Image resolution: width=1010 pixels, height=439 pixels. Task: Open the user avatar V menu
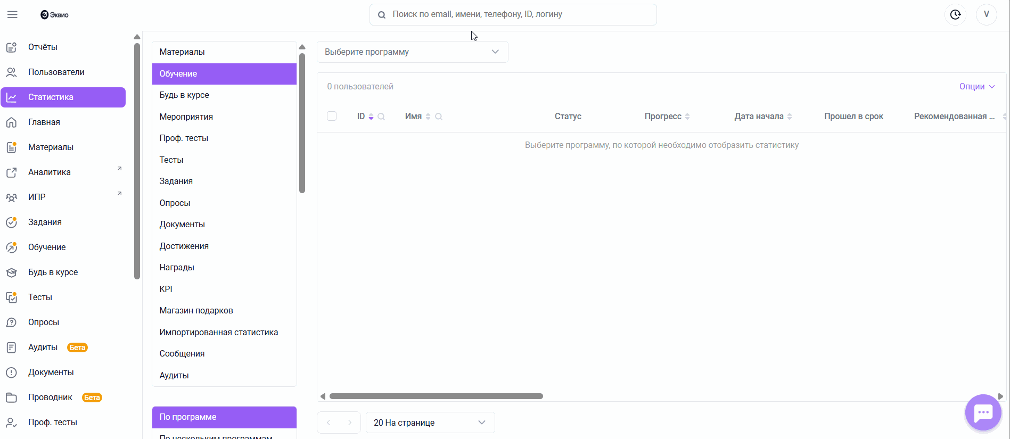click(x=987, y=14)
